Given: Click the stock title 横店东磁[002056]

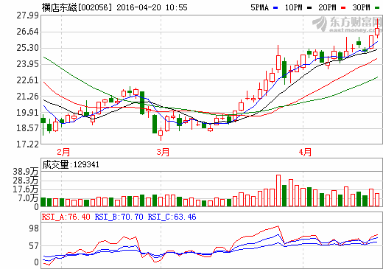Looking at the screenshot, I should click(77, 7).
